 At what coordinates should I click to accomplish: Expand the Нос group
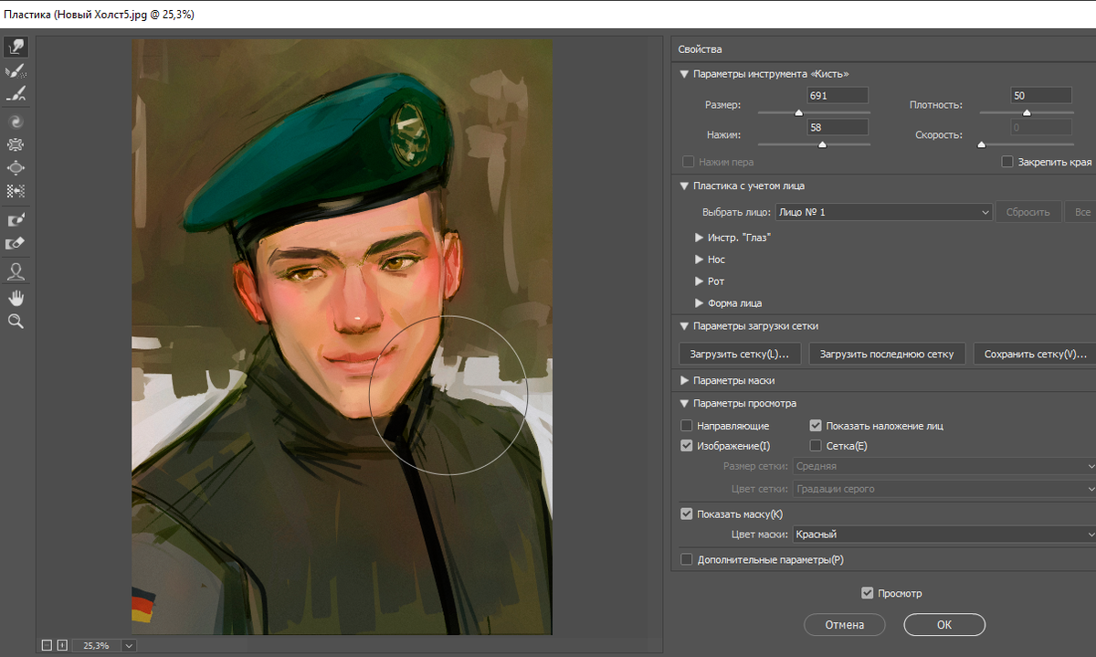[x=700, y=260]
